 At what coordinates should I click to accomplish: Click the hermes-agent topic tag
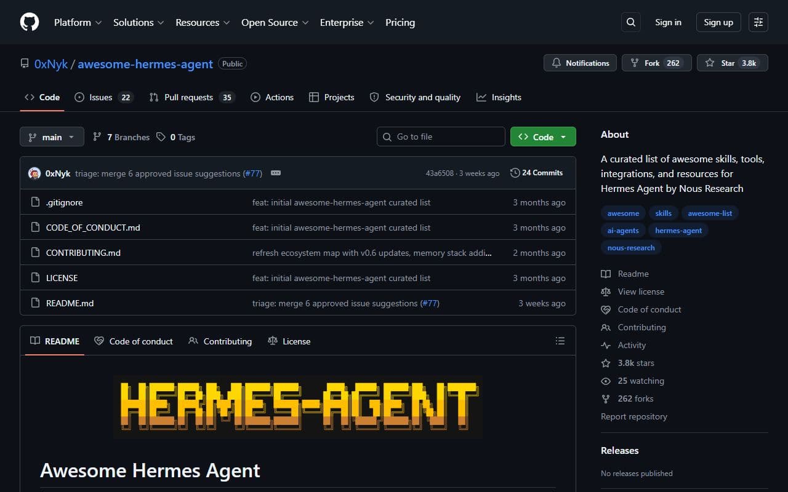pyautogui.click(x=678, y=231)
